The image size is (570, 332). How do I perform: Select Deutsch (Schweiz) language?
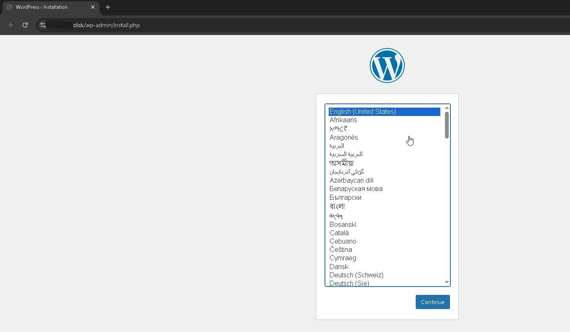click(x=384, y=275)
